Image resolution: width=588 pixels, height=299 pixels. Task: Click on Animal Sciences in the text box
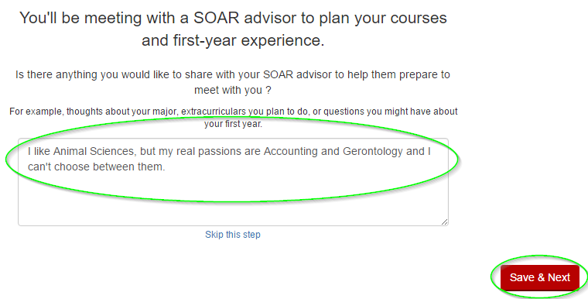[x=94, y=151]
